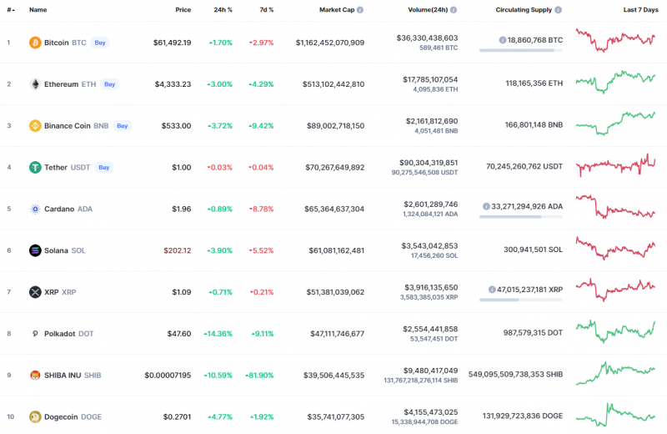Screen dimensions: 667x434
Task: Open the Solana SOL name link
Action: point(65,250)
